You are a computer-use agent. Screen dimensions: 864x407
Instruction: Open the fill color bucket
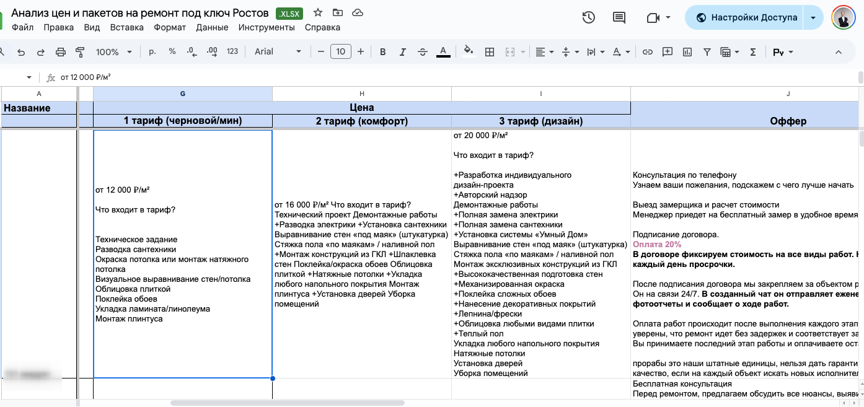coord(469,52)
